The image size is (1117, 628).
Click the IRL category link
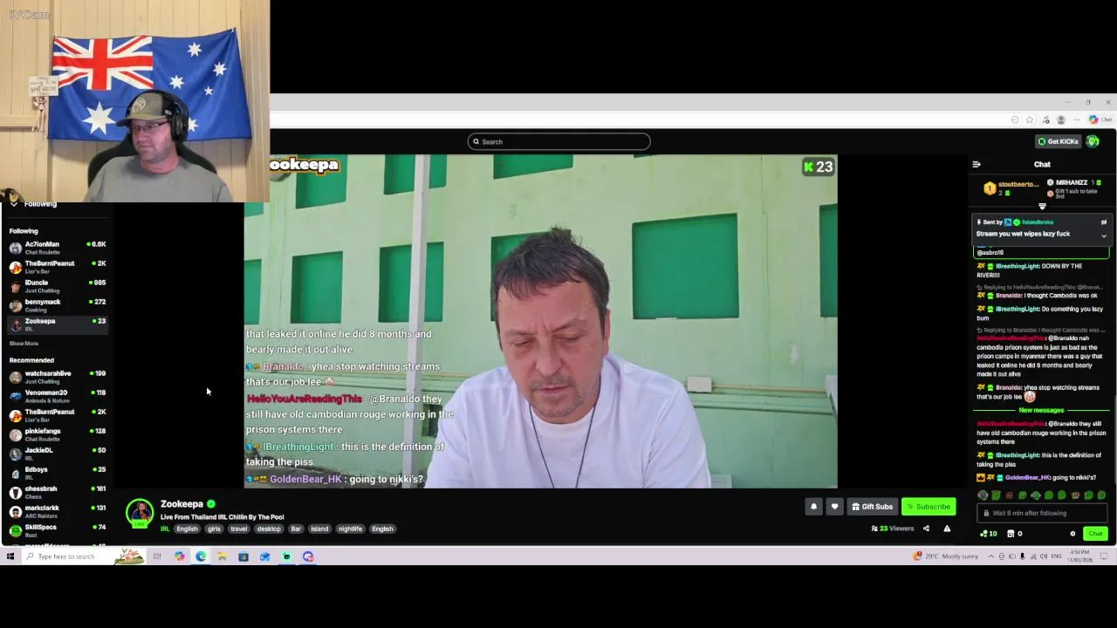tap(165, 529)
